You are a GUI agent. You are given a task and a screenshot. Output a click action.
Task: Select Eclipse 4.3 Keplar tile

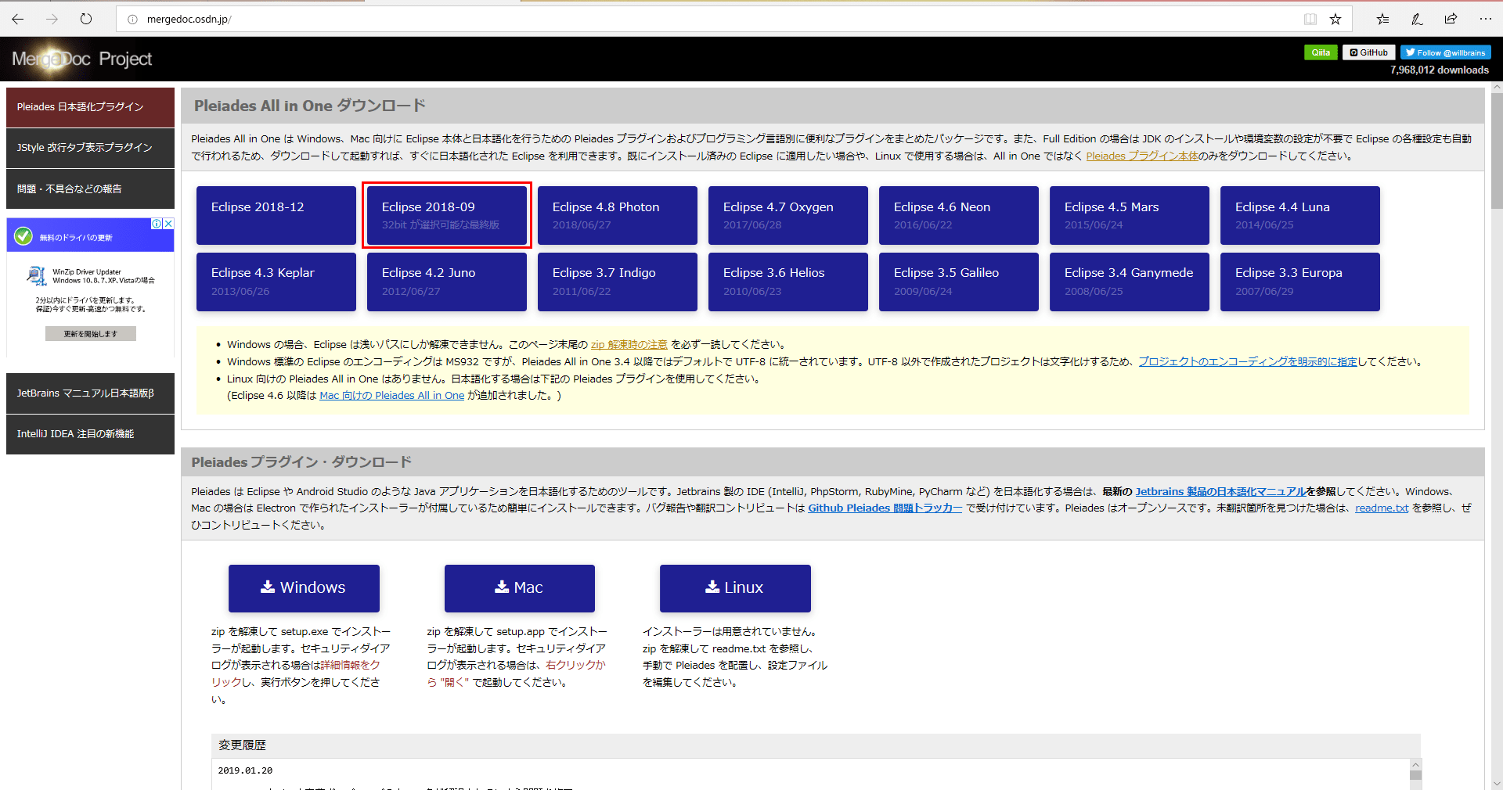point(276,282)
